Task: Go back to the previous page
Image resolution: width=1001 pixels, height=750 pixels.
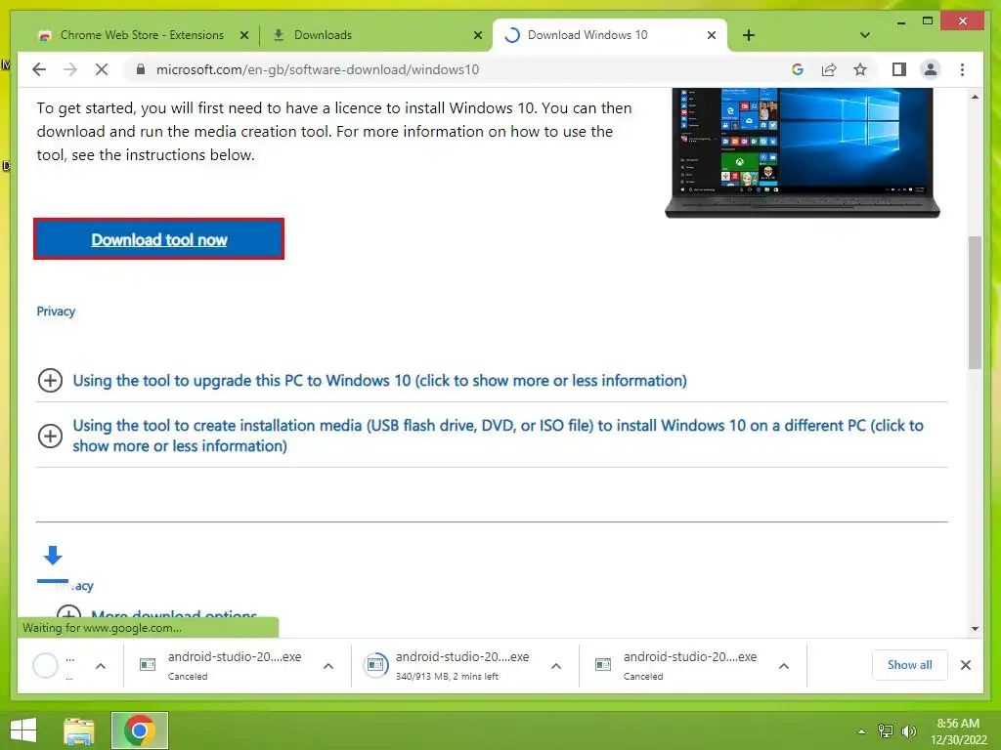Action: tap(39, 69)
